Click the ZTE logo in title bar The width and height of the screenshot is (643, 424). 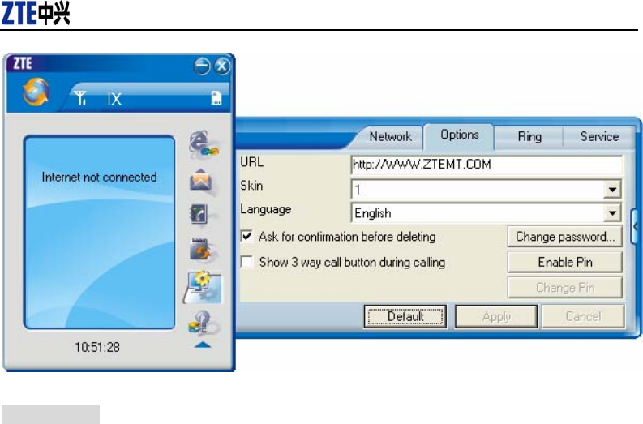click(22, 63)
